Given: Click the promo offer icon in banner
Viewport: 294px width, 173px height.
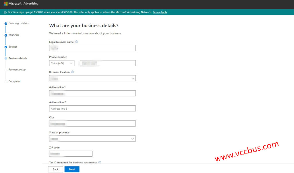Looking at the screenshot, I should 5,12.
